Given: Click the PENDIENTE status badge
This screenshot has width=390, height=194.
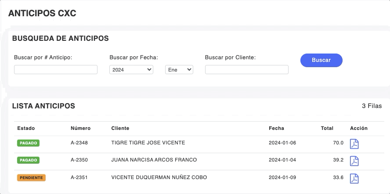Looking at the screenshot, I should (31, 178).
